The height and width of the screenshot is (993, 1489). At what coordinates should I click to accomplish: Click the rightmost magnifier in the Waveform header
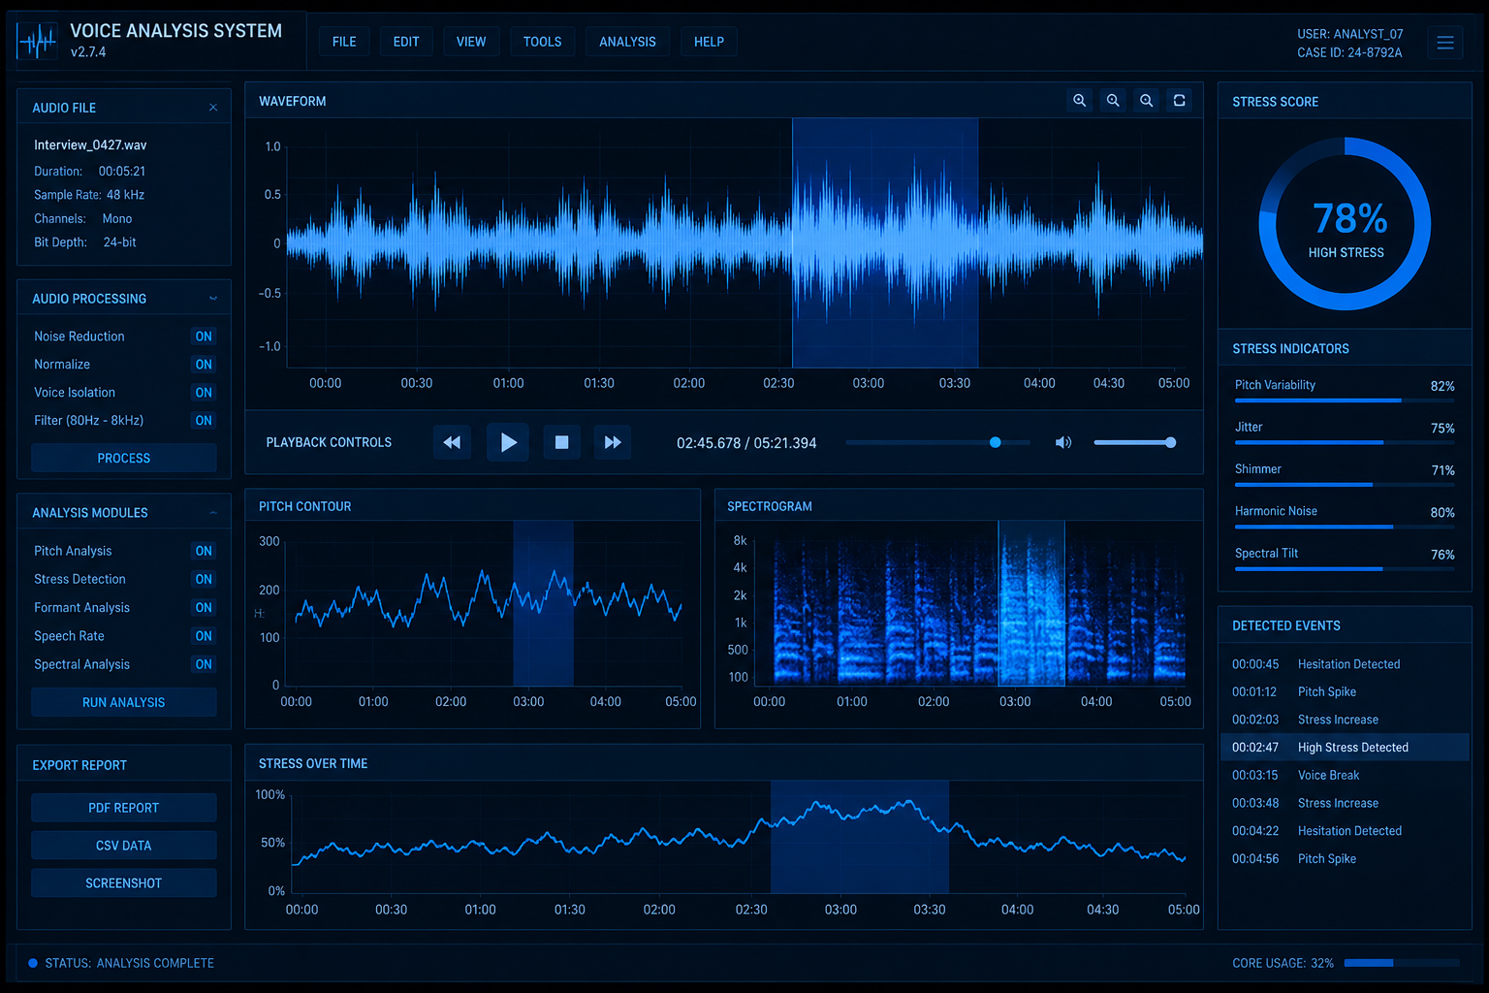pos(1147,101)
